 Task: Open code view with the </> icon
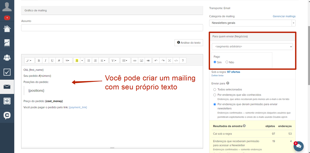(x=176, y=60)
